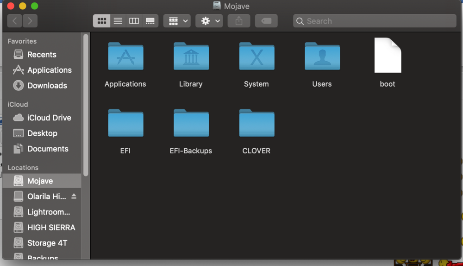463x266 pixels.
Task: Open the gear Action menu
Action: [209, 21]
